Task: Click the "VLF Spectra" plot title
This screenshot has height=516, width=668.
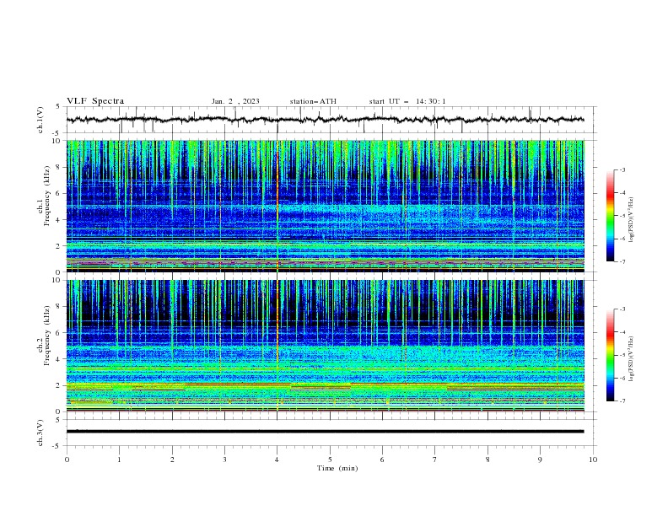Action: click(x=95, y=101)
